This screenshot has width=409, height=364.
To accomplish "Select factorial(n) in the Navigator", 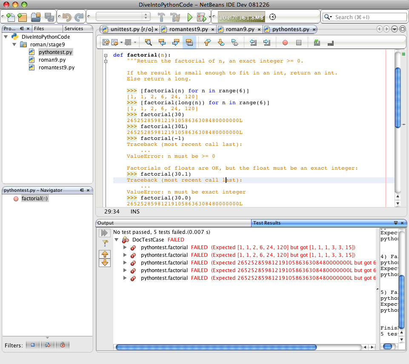I will click(34, 199).
